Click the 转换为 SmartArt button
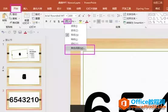This screenshot has width=168, height=112. [134, 23]
